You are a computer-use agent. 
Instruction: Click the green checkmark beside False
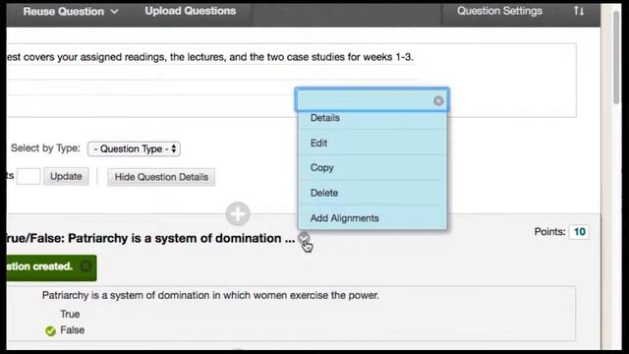[x=50, y=331]
